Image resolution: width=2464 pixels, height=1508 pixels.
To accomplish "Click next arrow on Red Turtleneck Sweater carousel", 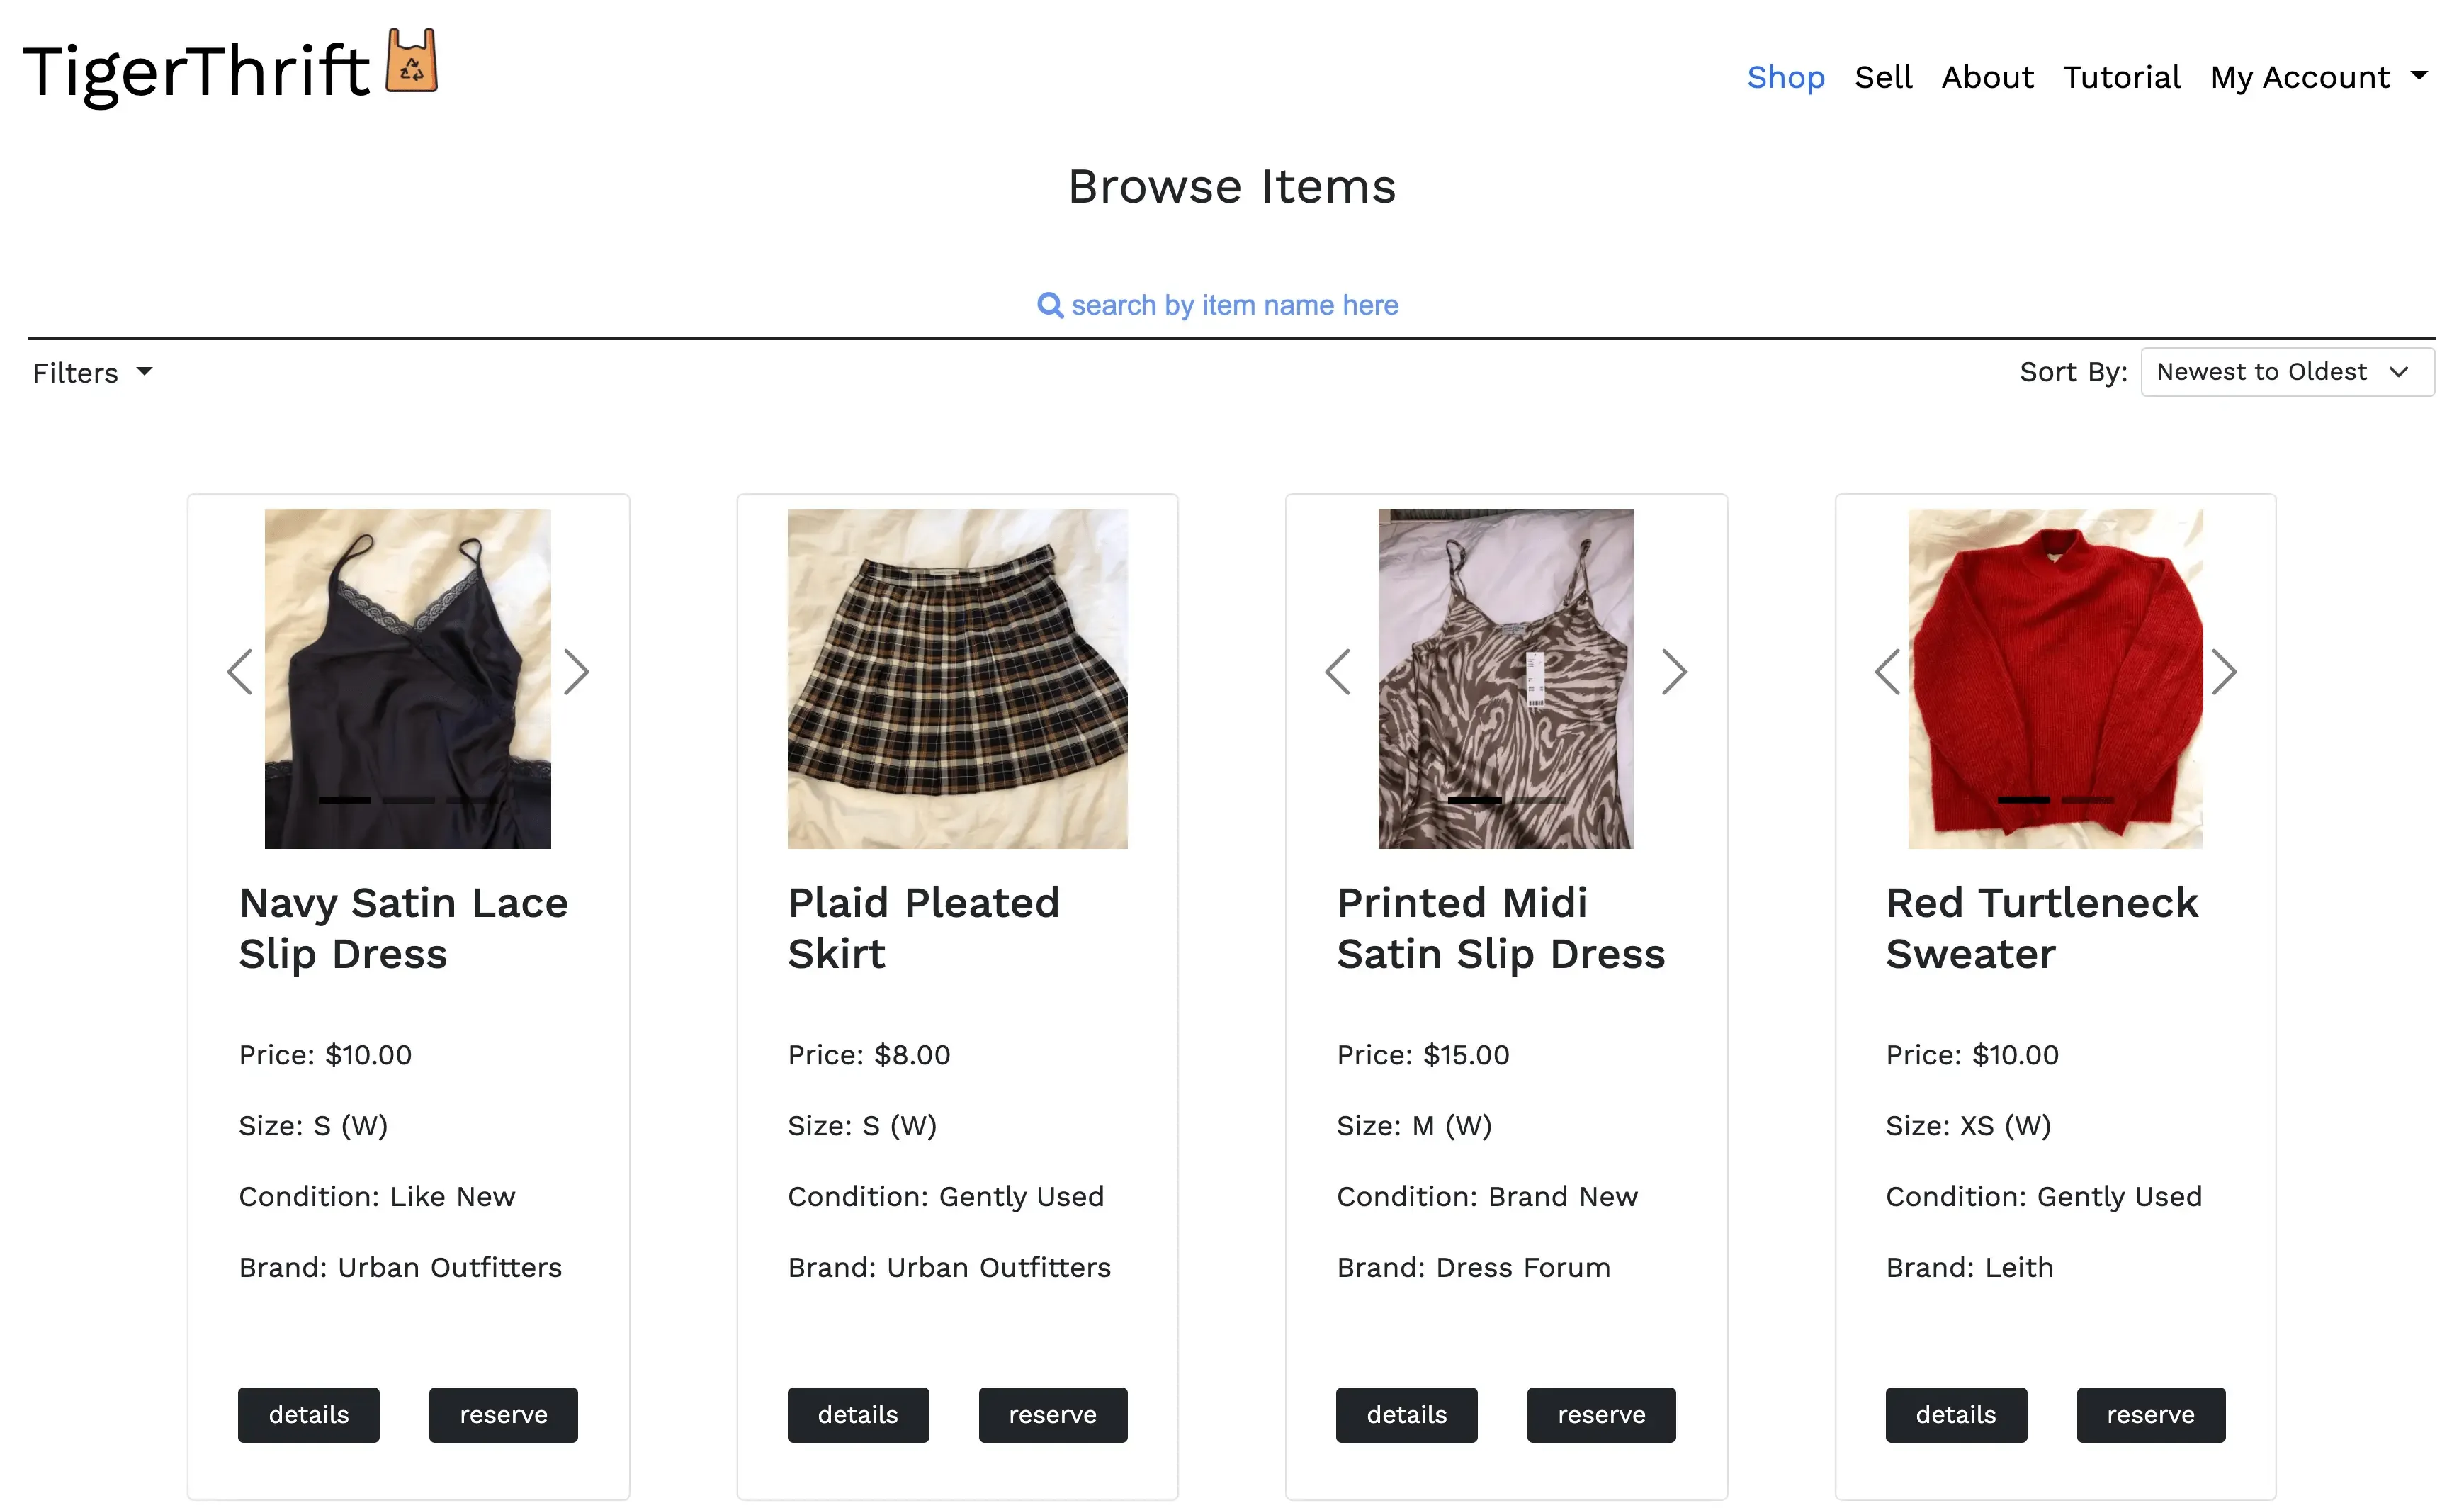I will [x=2224, y=672].
